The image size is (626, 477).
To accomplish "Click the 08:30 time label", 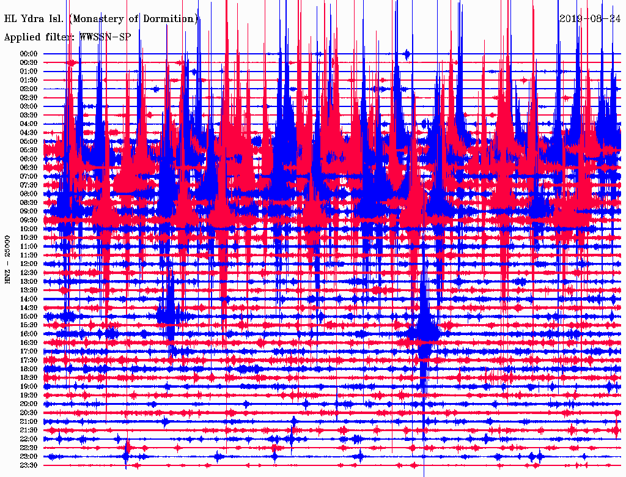I will [x=28, y=202].
